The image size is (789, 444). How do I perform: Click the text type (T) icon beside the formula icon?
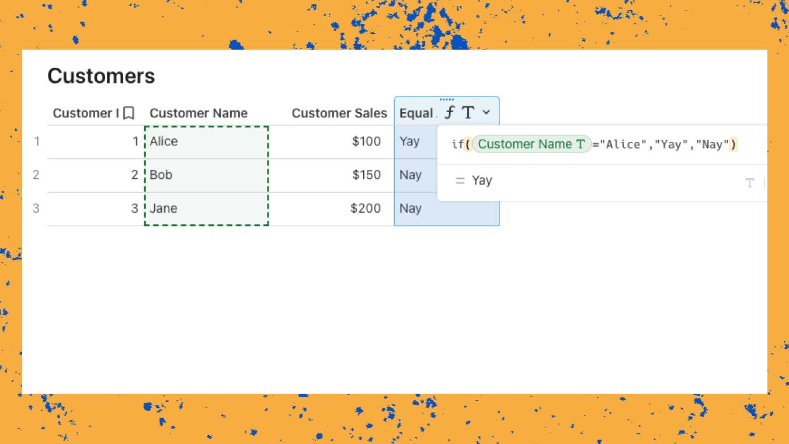click(x=468, y=112)
